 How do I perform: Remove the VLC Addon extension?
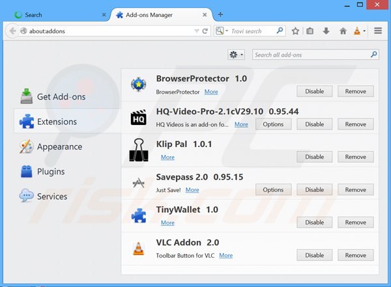(356, 255)
